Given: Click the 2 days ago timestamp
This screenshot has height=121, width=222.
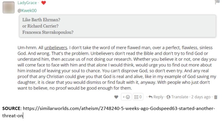Looking at the screenshot, I should [x=201, y=97].
